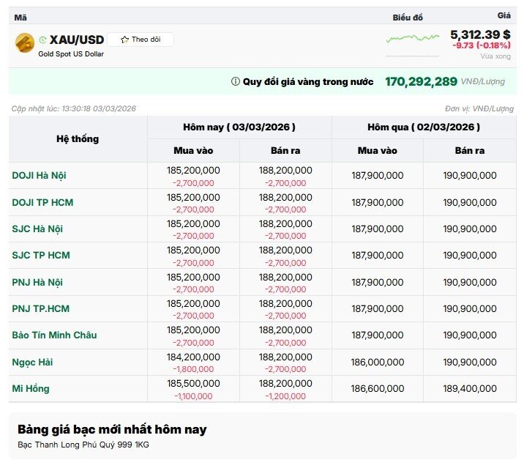Screen dimensions: 524x468
Task: Click the Hôm qua (02/03/2026) column header
Action: [x=424, y=127]
